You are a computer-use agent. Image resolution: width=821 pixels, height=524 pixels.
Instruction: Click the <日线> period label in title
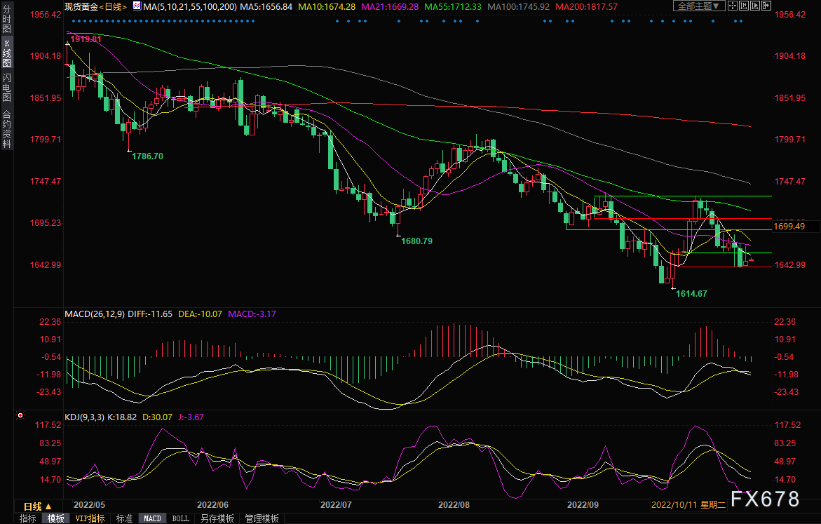114,7
